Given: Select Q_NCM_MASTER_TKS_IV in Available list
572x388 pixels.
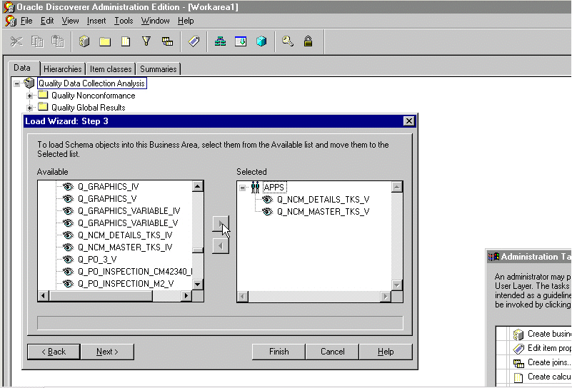Looking at the screenshot, I should tap(125, 247).
